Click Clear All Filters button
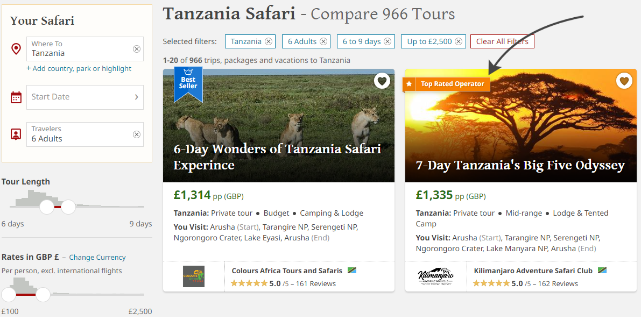 coord(502,41)
